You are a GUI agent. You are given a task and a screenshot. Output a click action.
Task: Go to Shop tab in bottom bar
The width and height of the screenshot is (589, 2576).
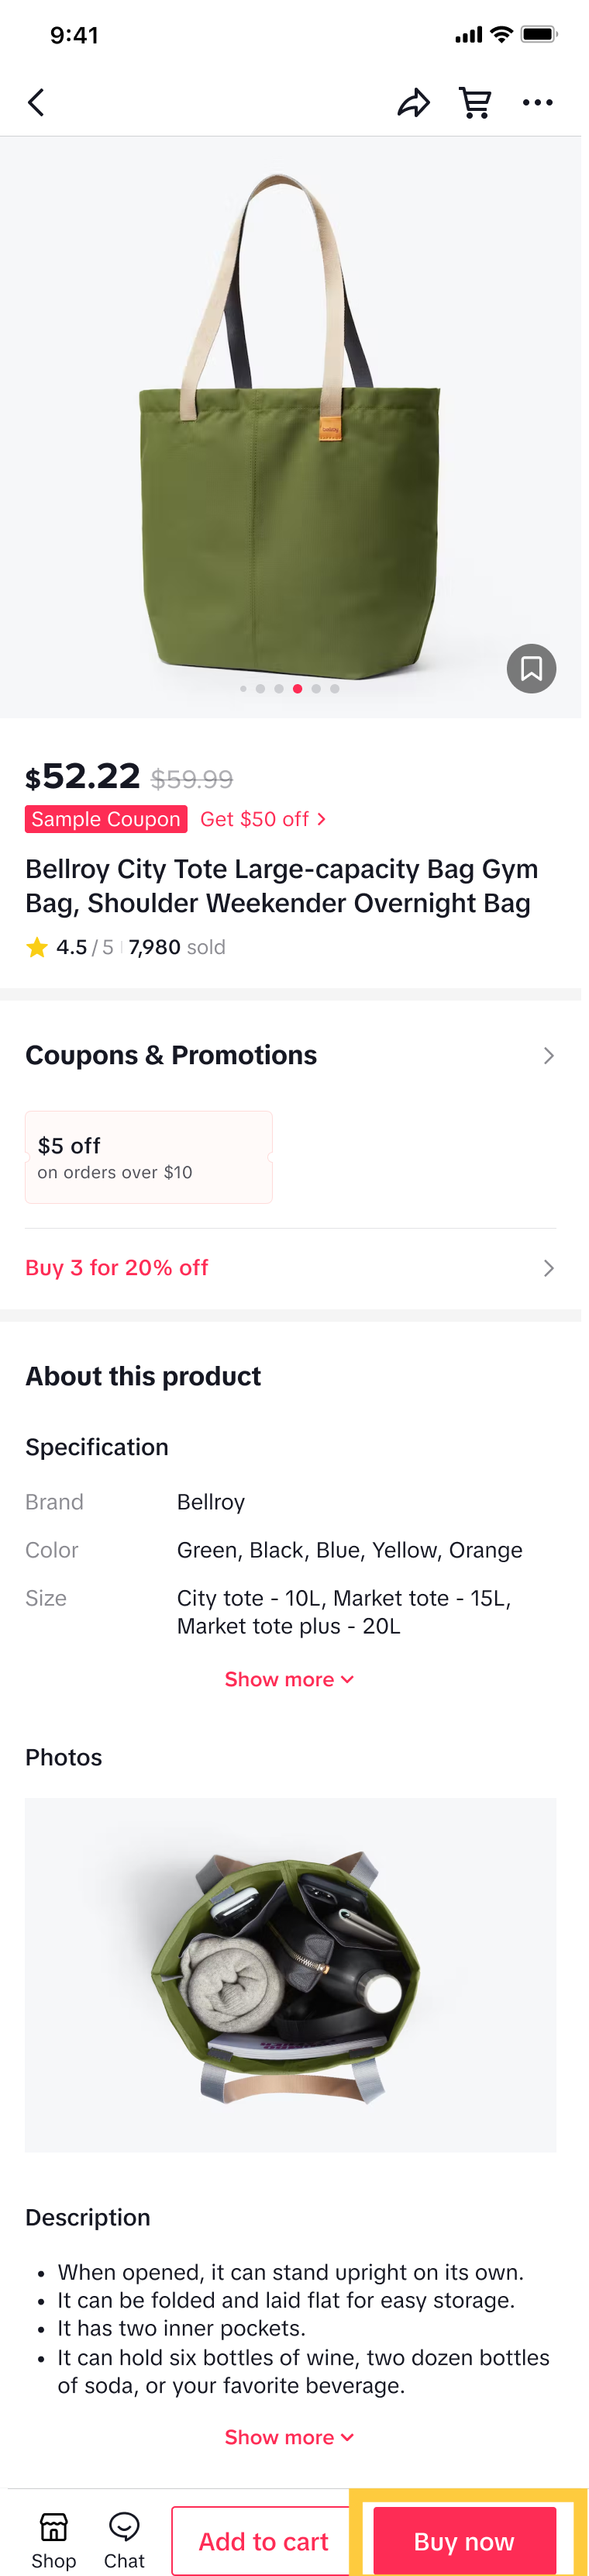(53, 2547)
